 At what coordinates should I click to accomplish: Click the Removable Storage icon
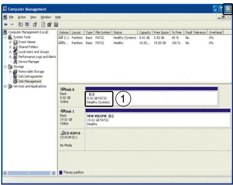[15, 71]
